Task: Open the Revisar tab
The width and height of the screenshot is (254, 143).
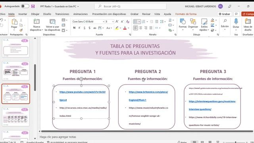Action: (x=146, y=14)
